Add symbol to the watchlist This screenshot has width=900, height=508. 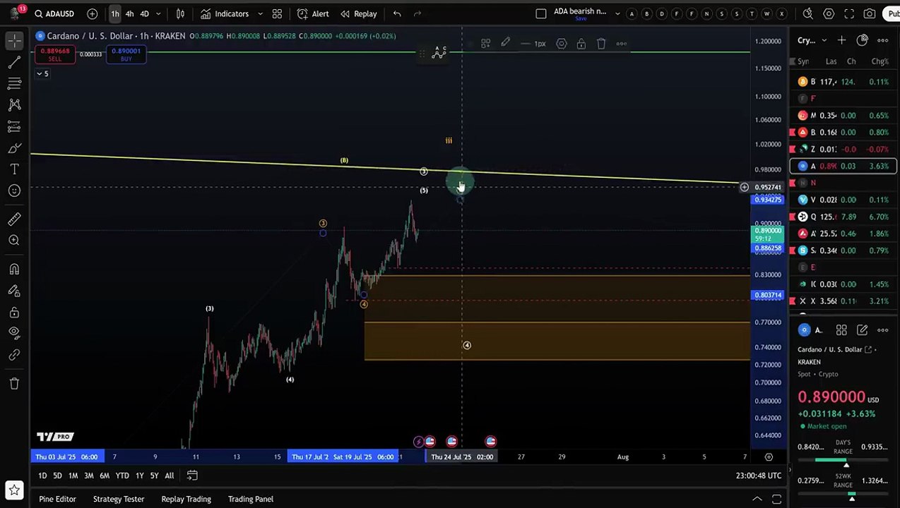tap(841, 40)
